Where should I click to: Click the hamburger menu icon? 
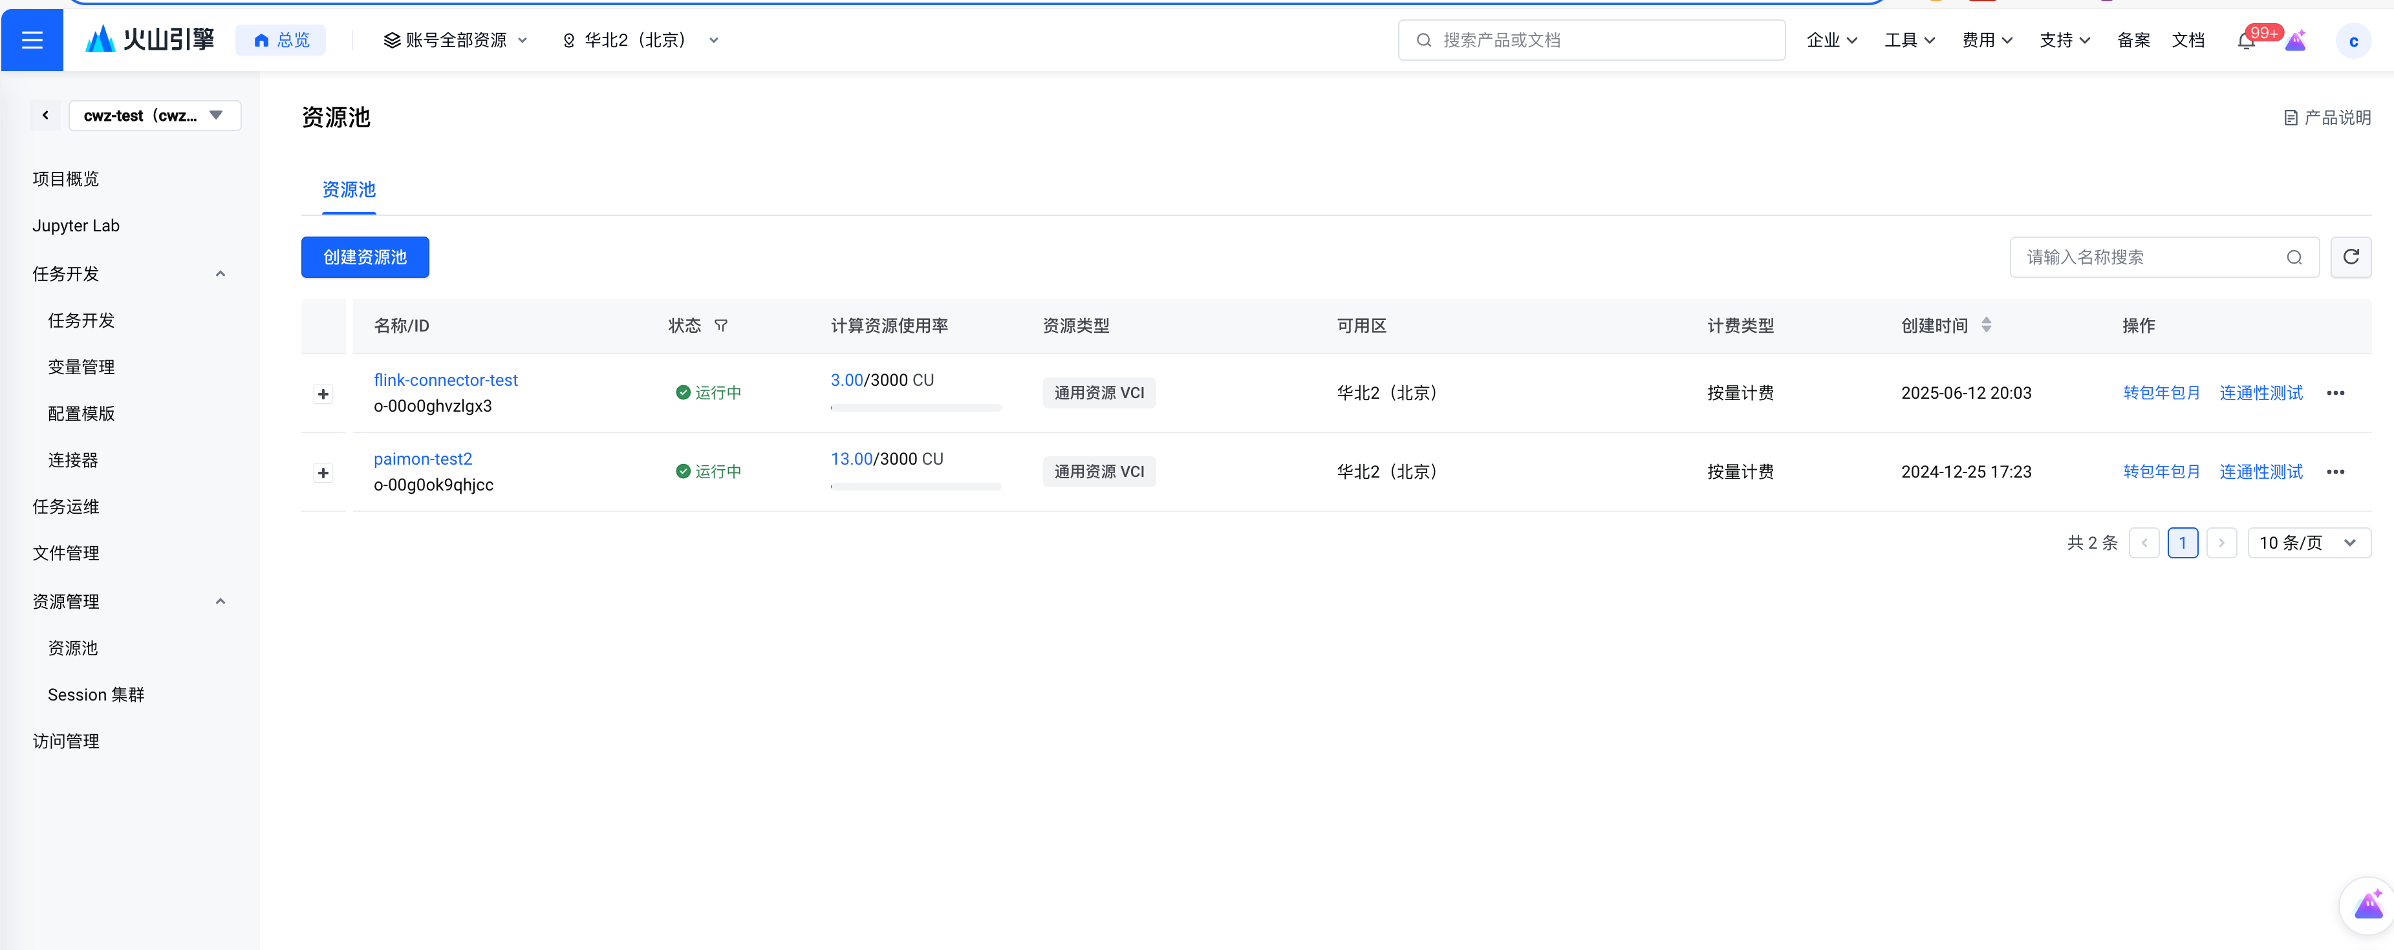32,40
